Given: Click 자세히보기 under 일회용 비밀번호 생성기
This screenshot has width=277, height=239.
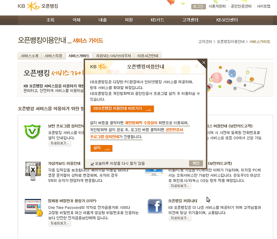Looking at the screenshot, I should (60, 224).
